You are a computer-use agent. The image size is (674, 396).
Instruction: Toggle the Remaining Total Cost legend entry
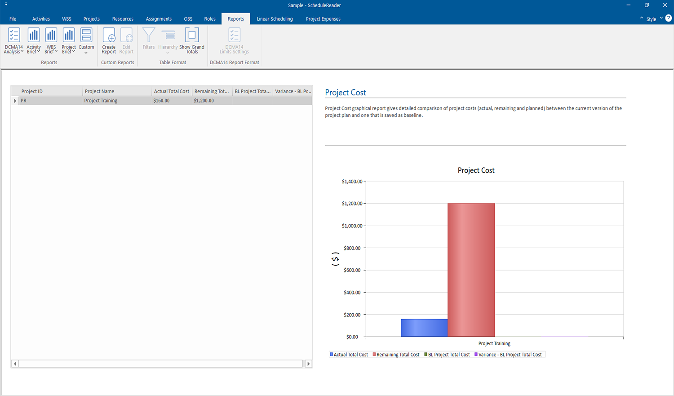pos(396,354)
